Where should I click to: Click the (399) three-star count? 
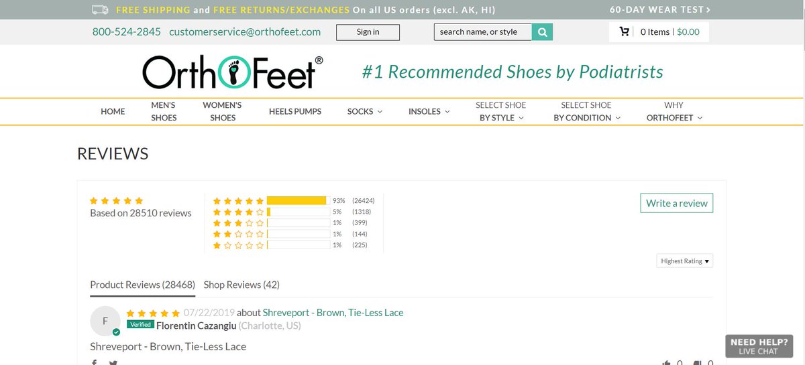coord(360,222)
